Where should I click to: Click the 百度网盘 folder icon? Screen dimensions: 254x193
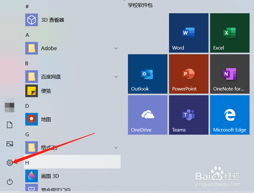click(32, 77)
